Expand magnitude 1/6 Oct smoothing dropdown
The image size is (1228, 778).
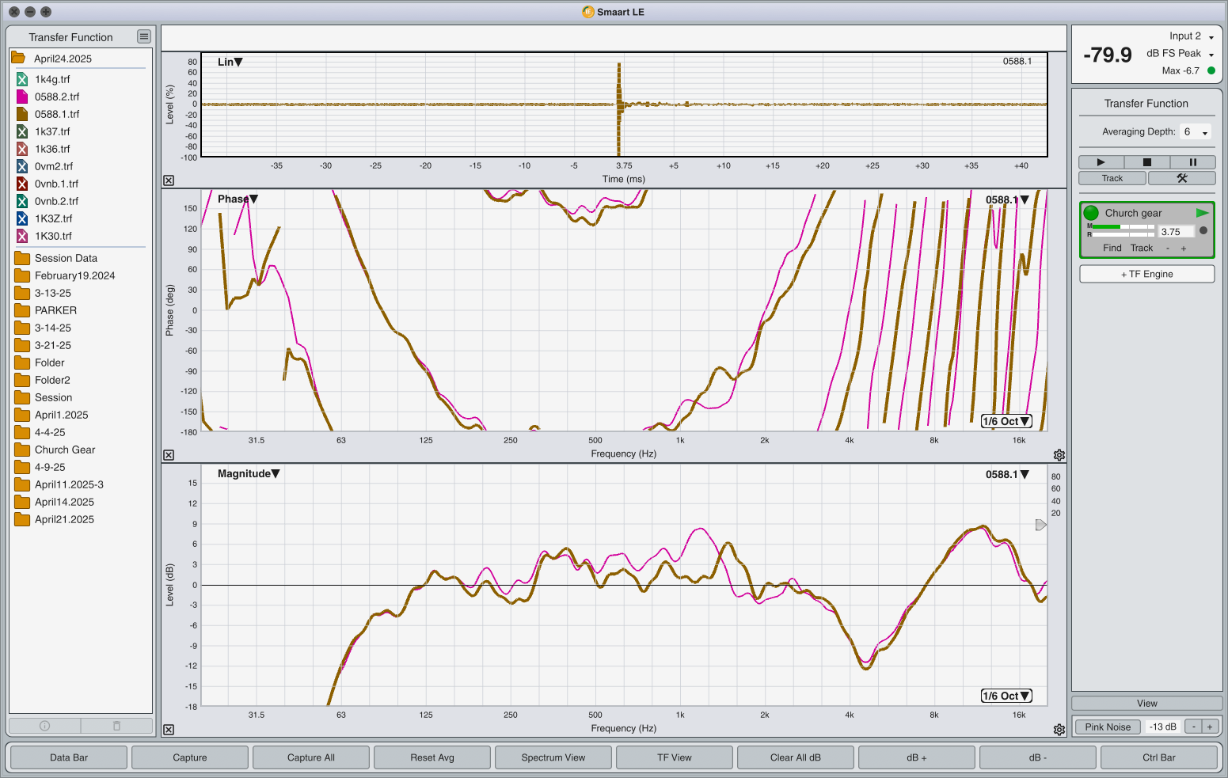(x=1006, y=696)
